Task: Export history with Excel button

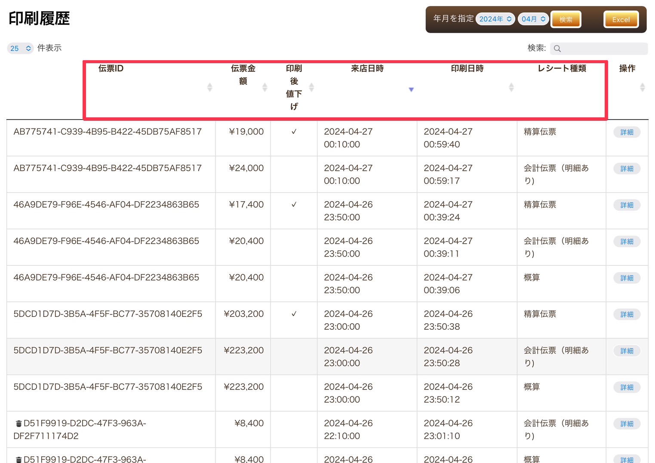Action: [x=621, y=19]
